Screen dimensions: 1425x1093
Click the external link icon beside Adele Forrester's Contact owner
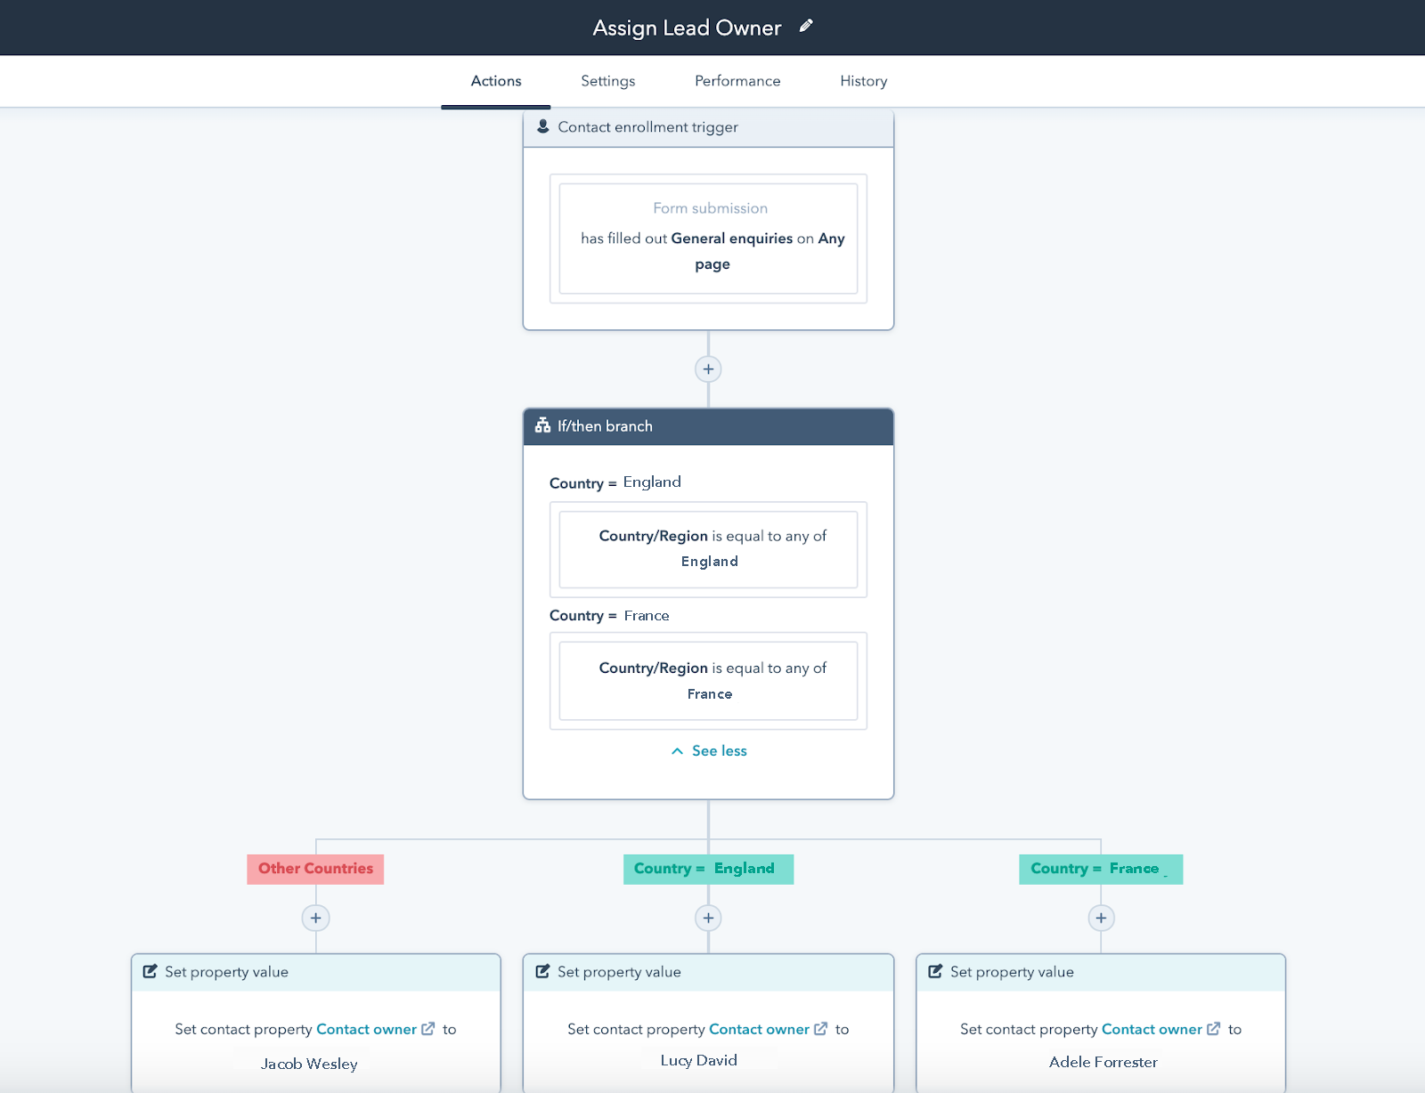(1213, 1028)
